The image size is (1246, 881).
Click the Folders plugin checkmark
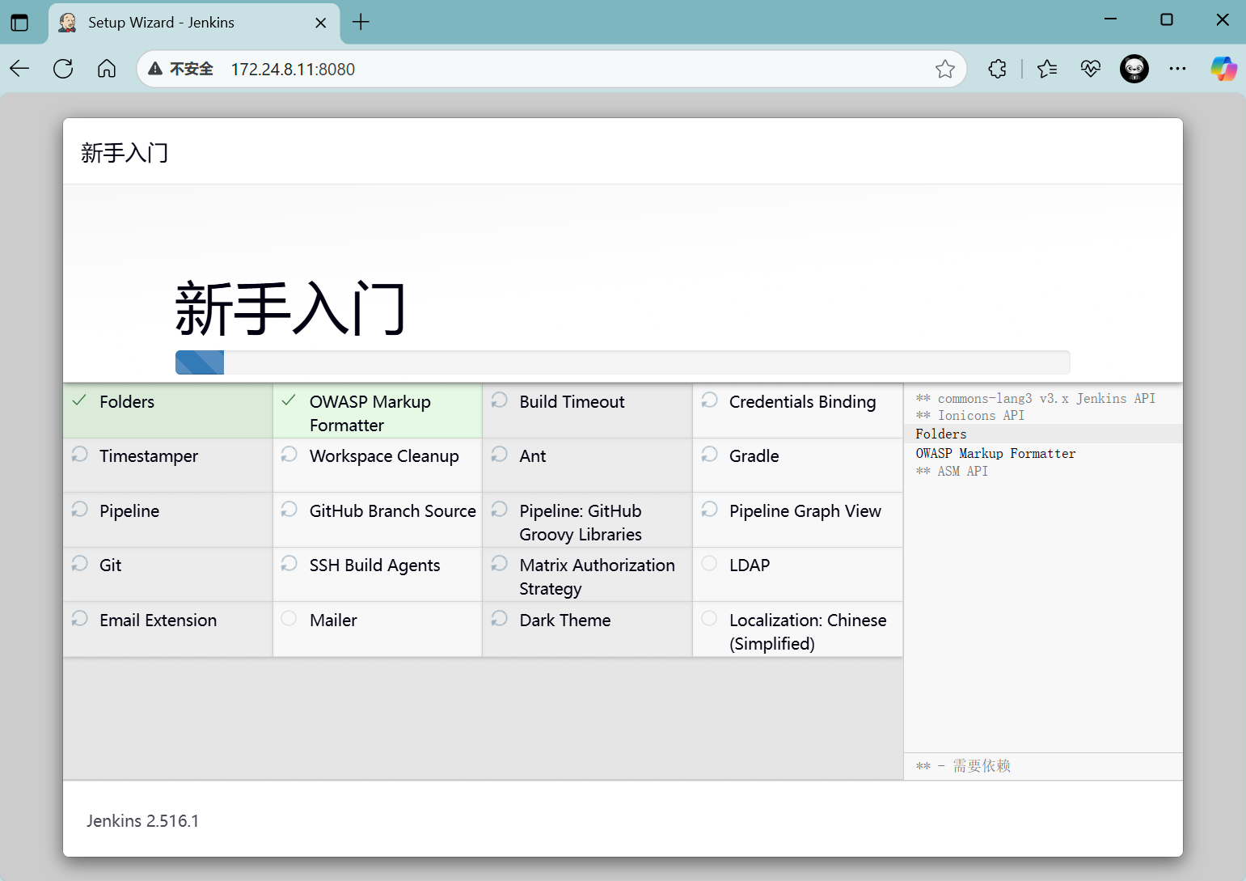click(79, 401)
